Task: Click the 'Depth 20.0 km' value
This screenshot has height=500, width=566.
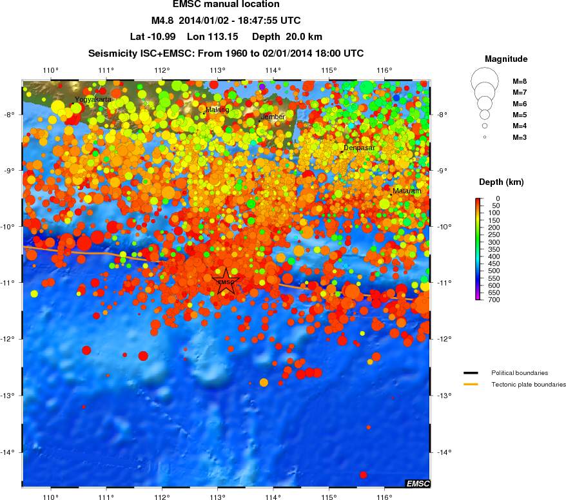Action: (x=287, y=37)
